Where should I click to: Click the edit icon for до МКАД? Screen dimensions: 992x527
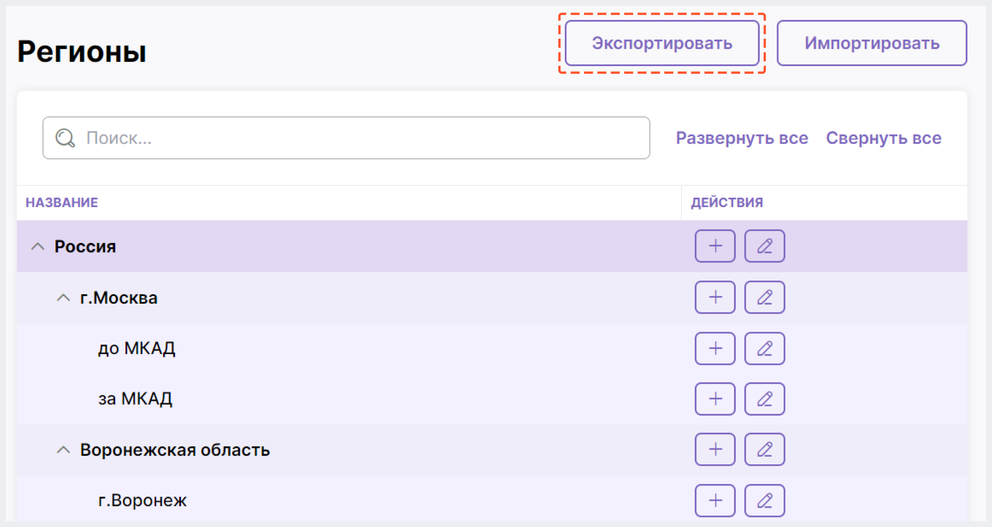[762, 348]
